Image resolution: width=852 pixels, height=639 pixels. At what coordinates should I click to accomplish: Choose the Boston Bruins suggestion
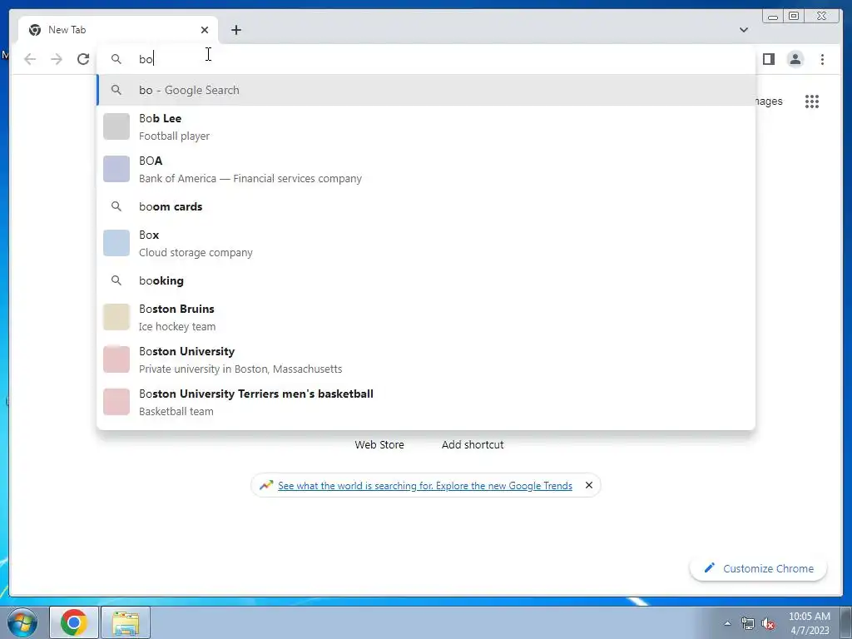point(426,317)
